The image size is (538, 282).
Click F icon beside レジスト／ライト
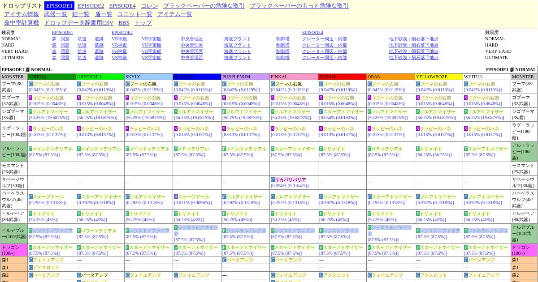pyautogui.click(x=321, y=231)
